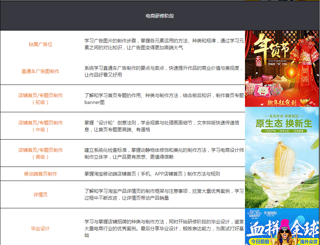Image resolution: width=320 pixels, height=245 pixels.
Task: Click the 海外尖货 label in blue banner
Action: coord(308,242)
